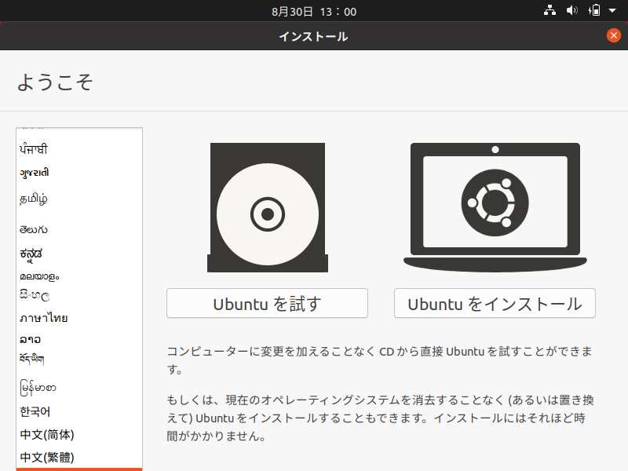The height and width of the screenshot is (471, 628).
Task: Click the laptop with Ubuntu logo illustration
Action: pos(495,207)
